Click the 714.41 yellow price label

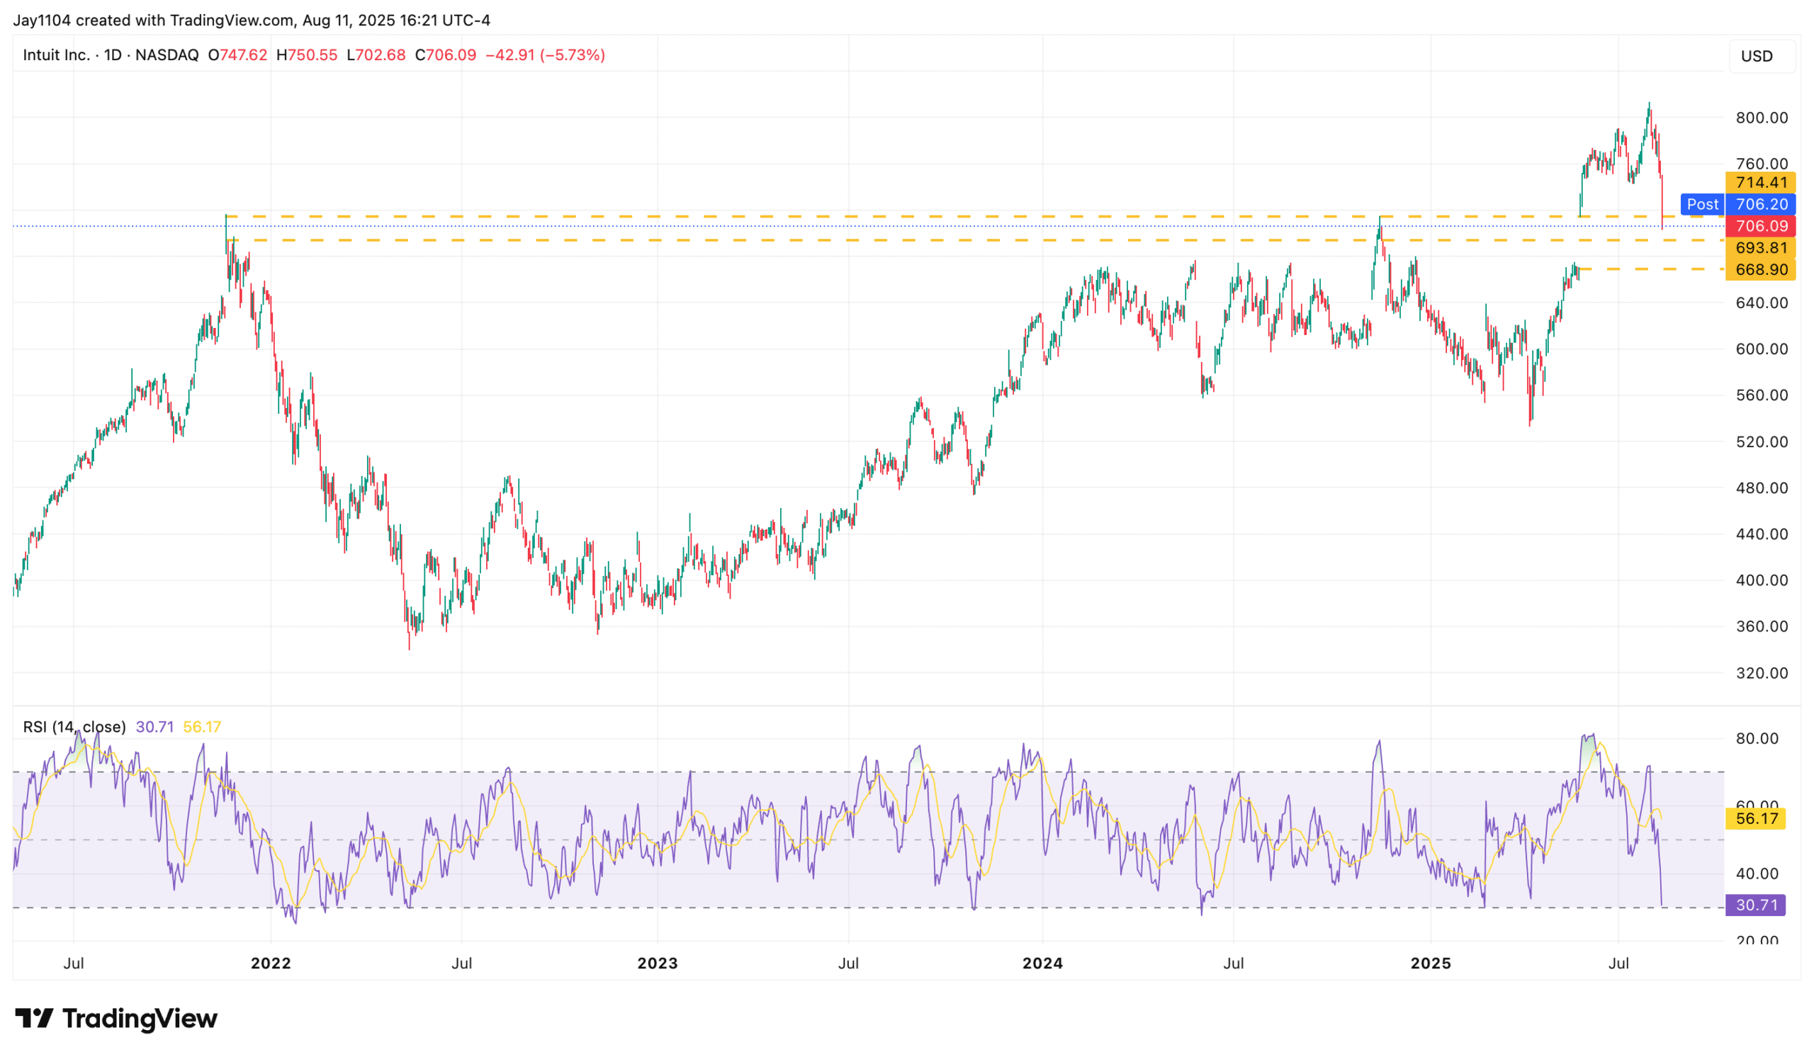coord(1760,183)
